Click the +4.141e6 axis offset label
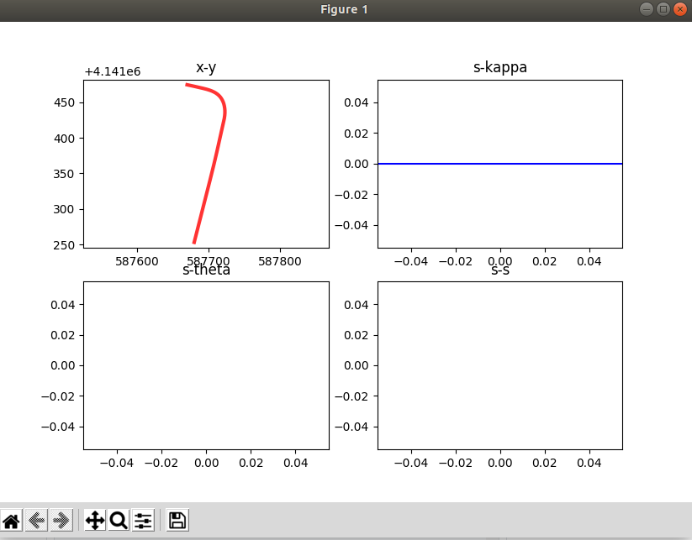 click(x=111, y=71)
